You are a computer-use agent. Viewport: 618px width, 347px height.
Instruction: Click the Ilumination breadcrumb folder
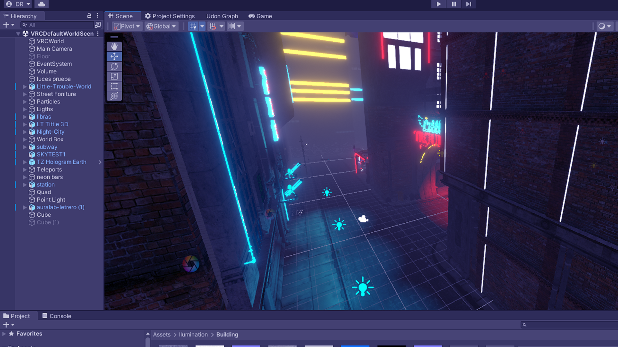pos(193,334)
